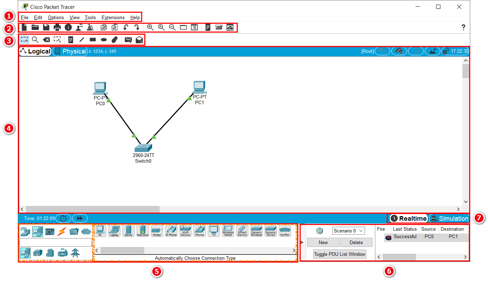The width and height of the screenshot is (488, 281).
Task: Click the PC0 computer on the workspace
Action: pyautogui.click(x=100, y=89)
